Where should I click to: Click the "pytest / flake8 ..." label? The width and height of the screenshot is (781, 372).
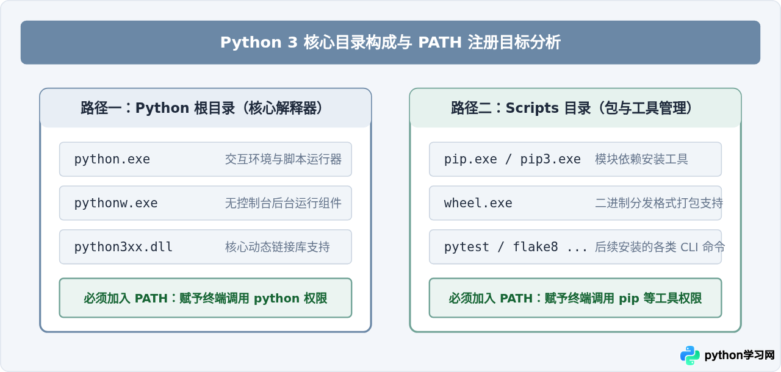[516, 247]
